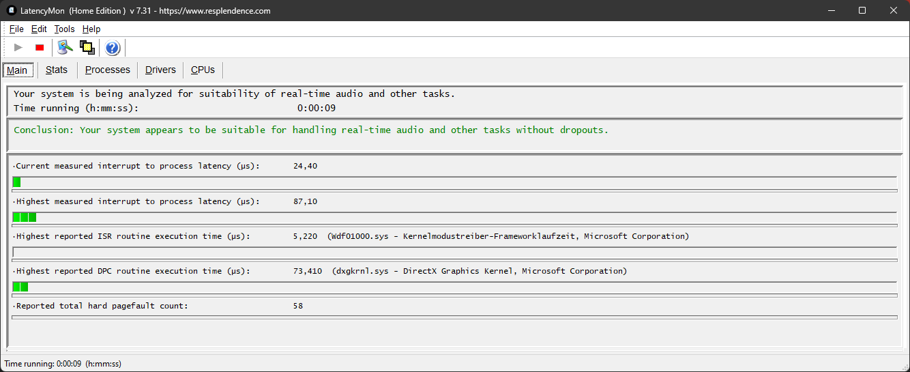Switch to the Stats tab
The height and width of the screenshot is (372, 910).
pyautogui.click(x=57, y=70)
